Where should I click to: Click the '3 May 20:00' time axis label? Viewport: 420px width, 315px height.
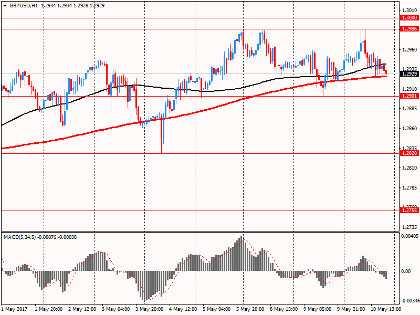150,309
